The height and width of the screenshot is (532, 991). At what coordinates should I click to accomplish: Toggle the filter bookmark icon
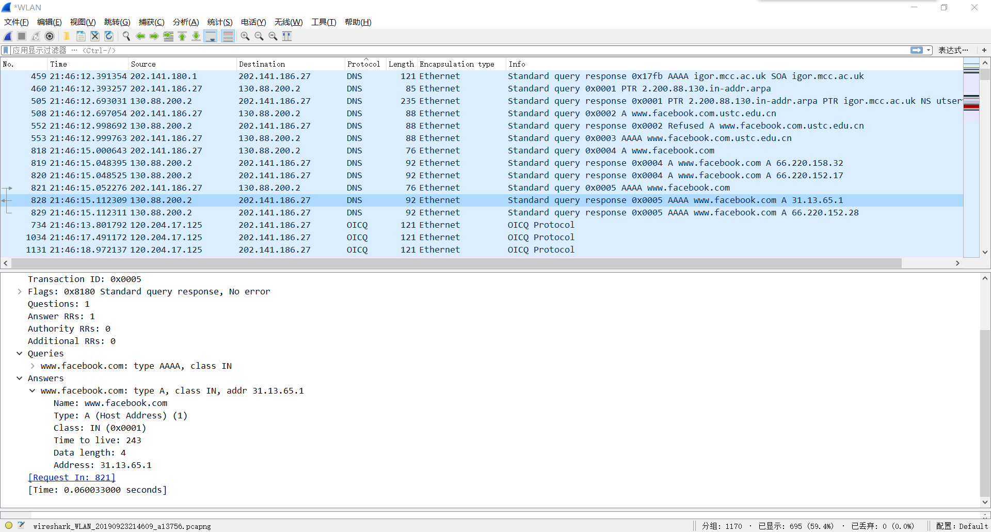5,50
